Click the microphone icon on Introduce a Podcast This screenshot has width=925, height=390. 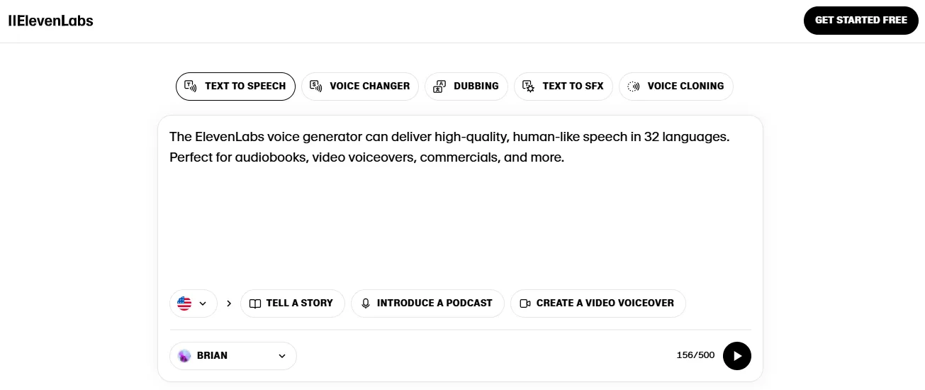point(366,303)
